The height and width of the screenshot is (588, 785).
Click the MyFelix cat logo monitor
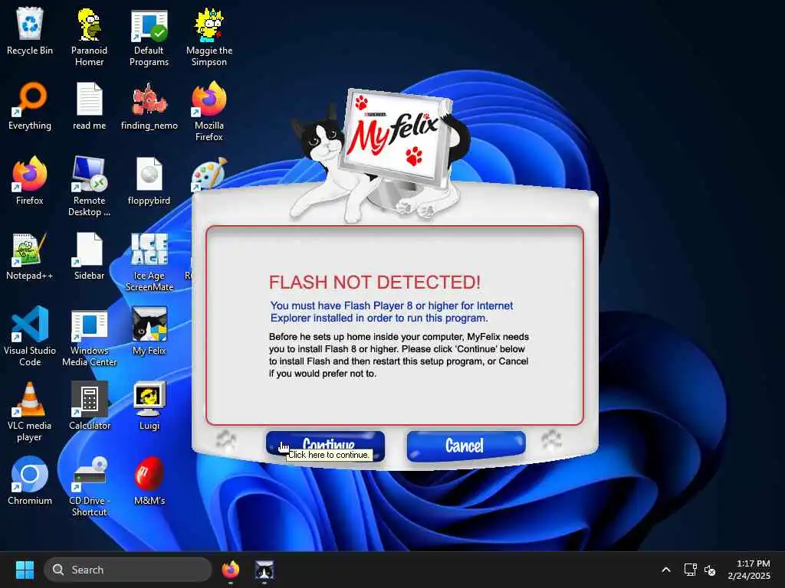tap(395, 139)
